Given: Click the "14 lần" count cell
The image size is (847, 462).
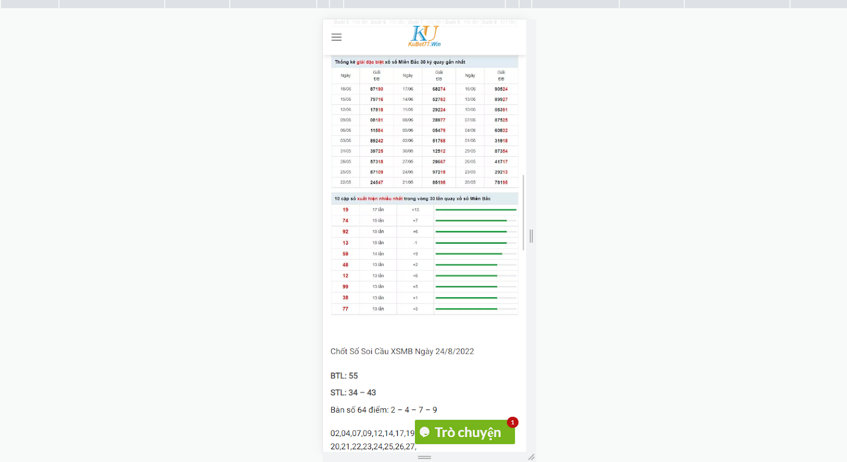Looking at the screenshot, I should (378, 254).
